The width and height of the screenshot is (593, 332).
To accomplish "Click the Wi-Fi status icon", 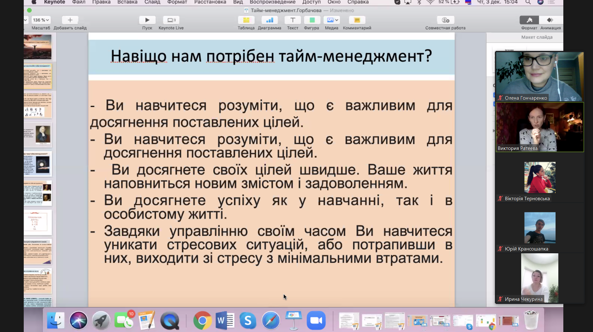I will click(x=430, y=2).
